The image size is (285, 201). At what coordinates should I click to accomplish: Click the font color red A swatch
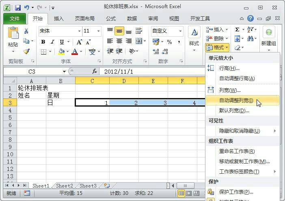click(x=74, y=52)
